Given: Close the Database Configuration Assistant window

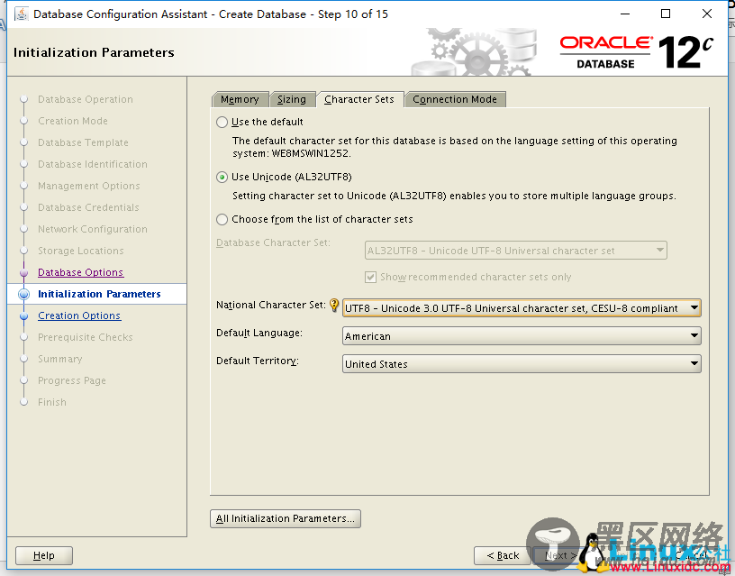Looking at the screenshot, I should pyautogui.click(x=707, y=14).
